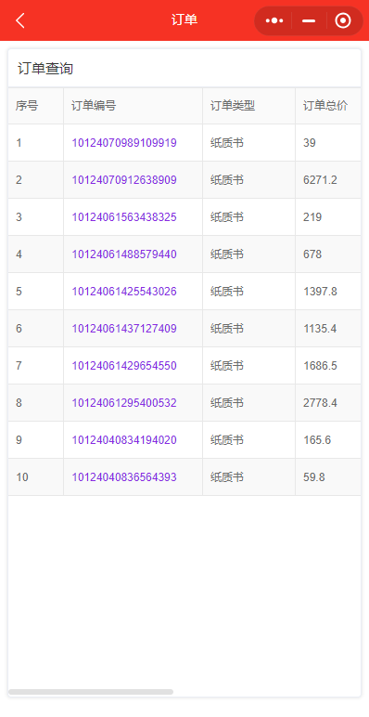369x717 pixels.
Task: Click the 订单总价 column header
Action: tap(325, 106)
